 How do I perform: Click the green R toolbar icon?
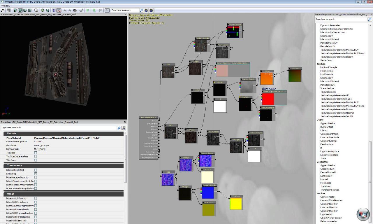tap(94, 10)
